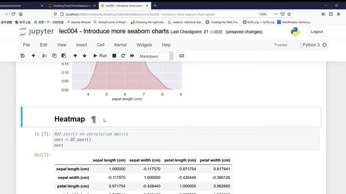346x194 pixels.
Task: Open the View menu
Action: pyautogui.click(x=62, y=45)
